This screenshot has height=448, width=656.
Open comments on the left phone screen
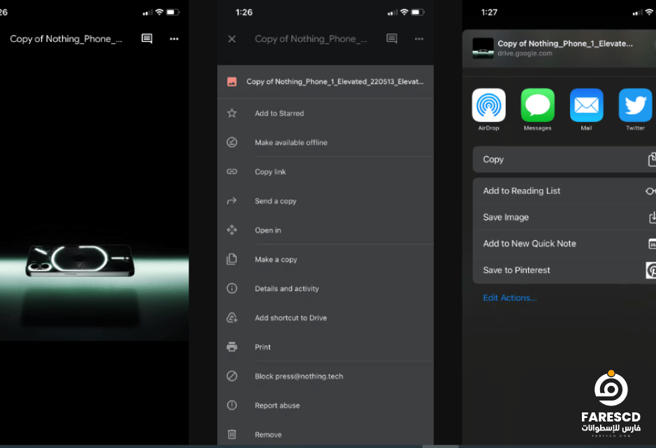[x=147, y=39]
